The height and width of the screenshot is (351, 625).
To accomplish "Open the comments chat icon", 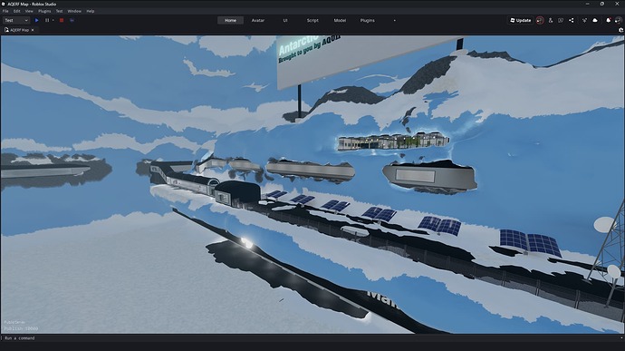I will (x=561, y=20).
